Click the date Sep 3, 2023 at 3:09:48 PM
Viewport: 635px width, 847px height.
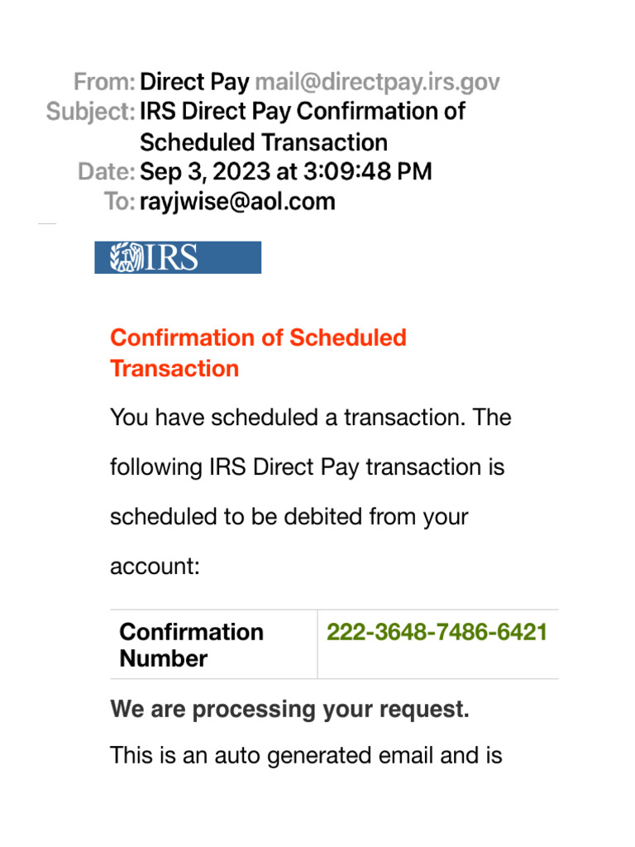point(286,171)
